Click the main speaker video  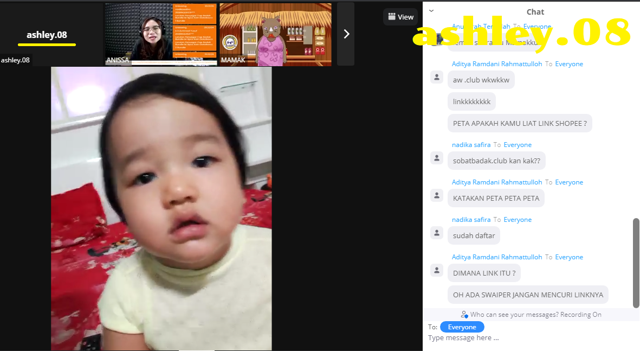click(x=161, y=208)
